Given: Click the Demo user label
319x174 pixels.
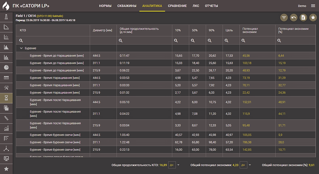Looking at the screenshot, I should pyautogui.click(x=302, y=6).
